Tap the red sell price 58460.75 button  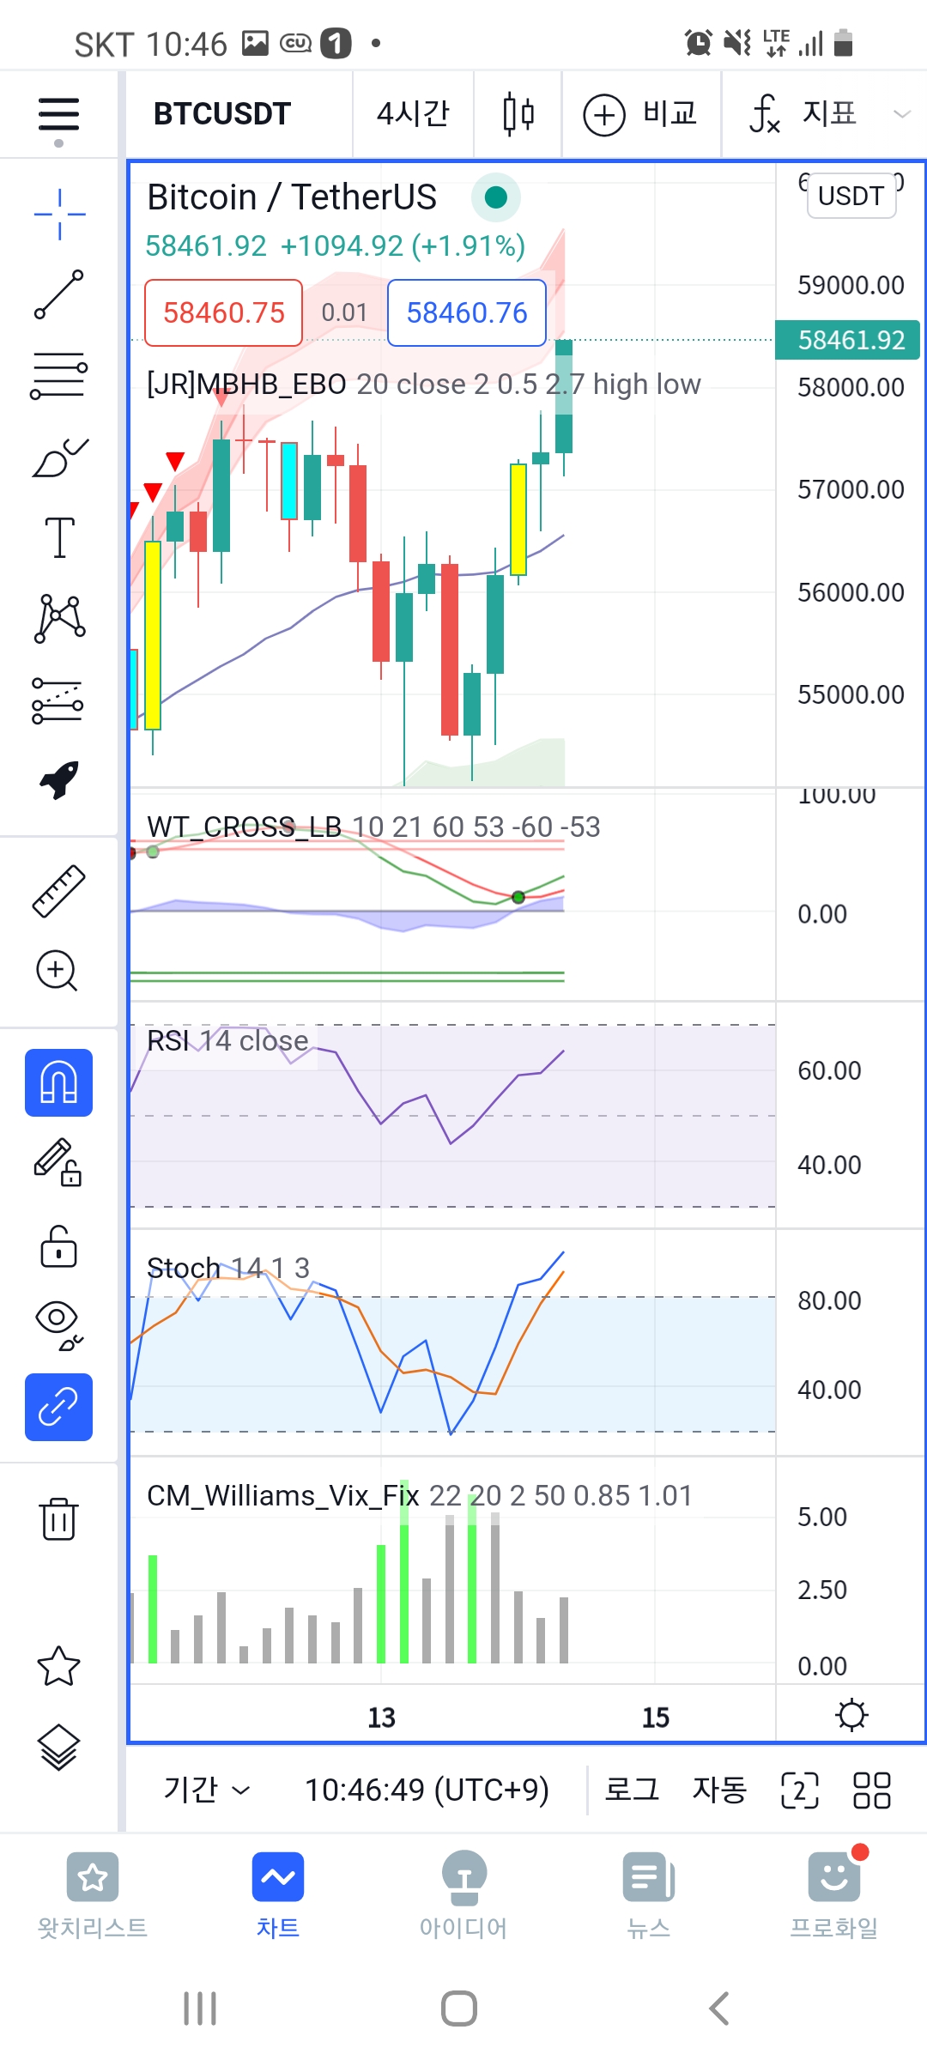pyautogui.click(x=223, y=313)
